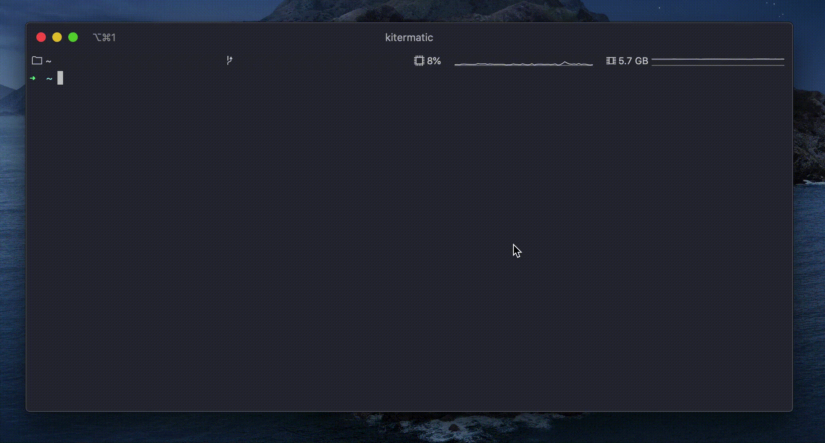Click the git branch icon

point(229,61)
